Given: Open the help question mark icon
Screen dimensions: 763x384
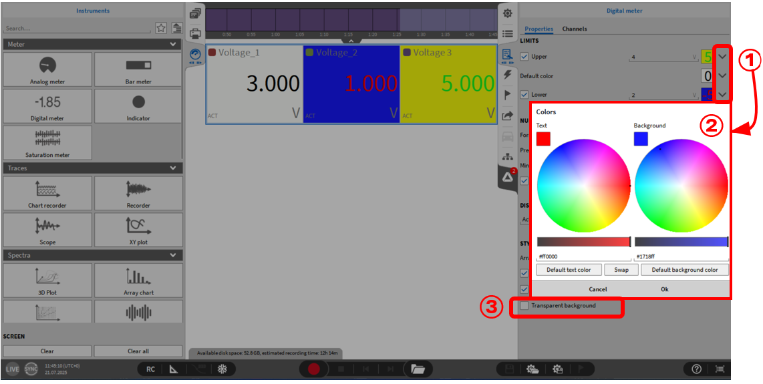Looking at the screenshot, I should [696, 369].
